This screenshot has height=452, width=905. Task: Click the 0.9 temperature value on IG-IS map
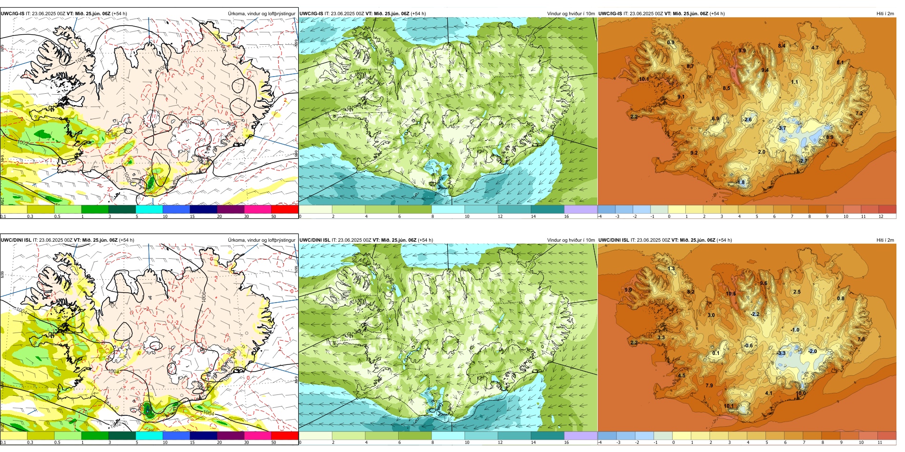click(671, 43)
